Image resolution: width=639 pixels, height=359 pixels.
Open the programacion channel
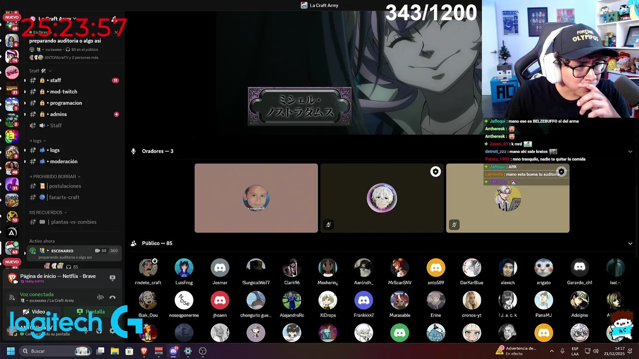point(74,103)
